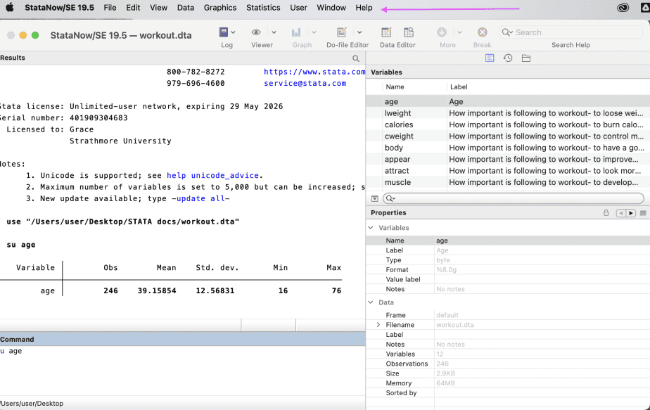This screenshot has width=650, height=410.
Task: Open the Viewer window
Action: [x=255, y=32]
